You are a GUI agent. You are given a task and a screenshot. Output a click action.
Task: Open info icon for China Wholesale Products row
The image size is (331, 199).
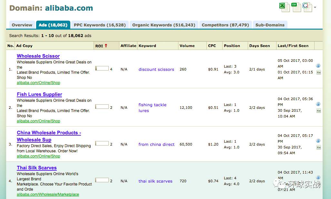318,141
